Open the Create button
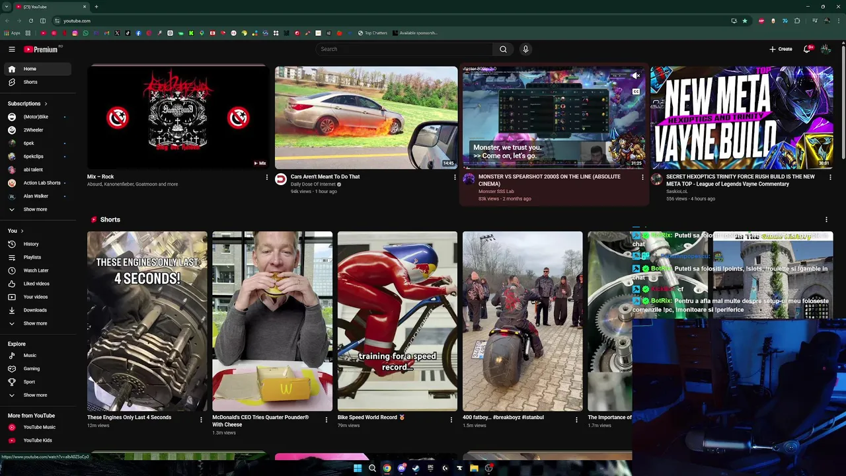846x476 pixels. point(781,49)
